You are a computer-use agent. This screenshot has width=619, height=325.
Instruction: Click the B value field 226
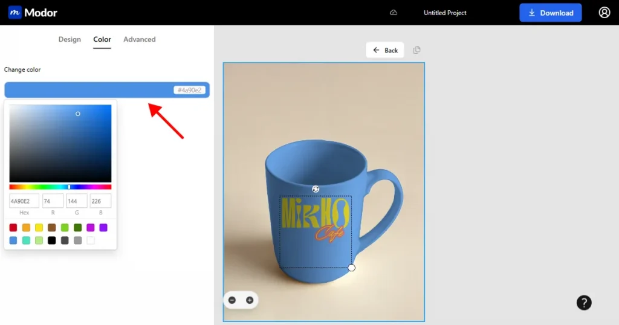(x=101, y=201)
